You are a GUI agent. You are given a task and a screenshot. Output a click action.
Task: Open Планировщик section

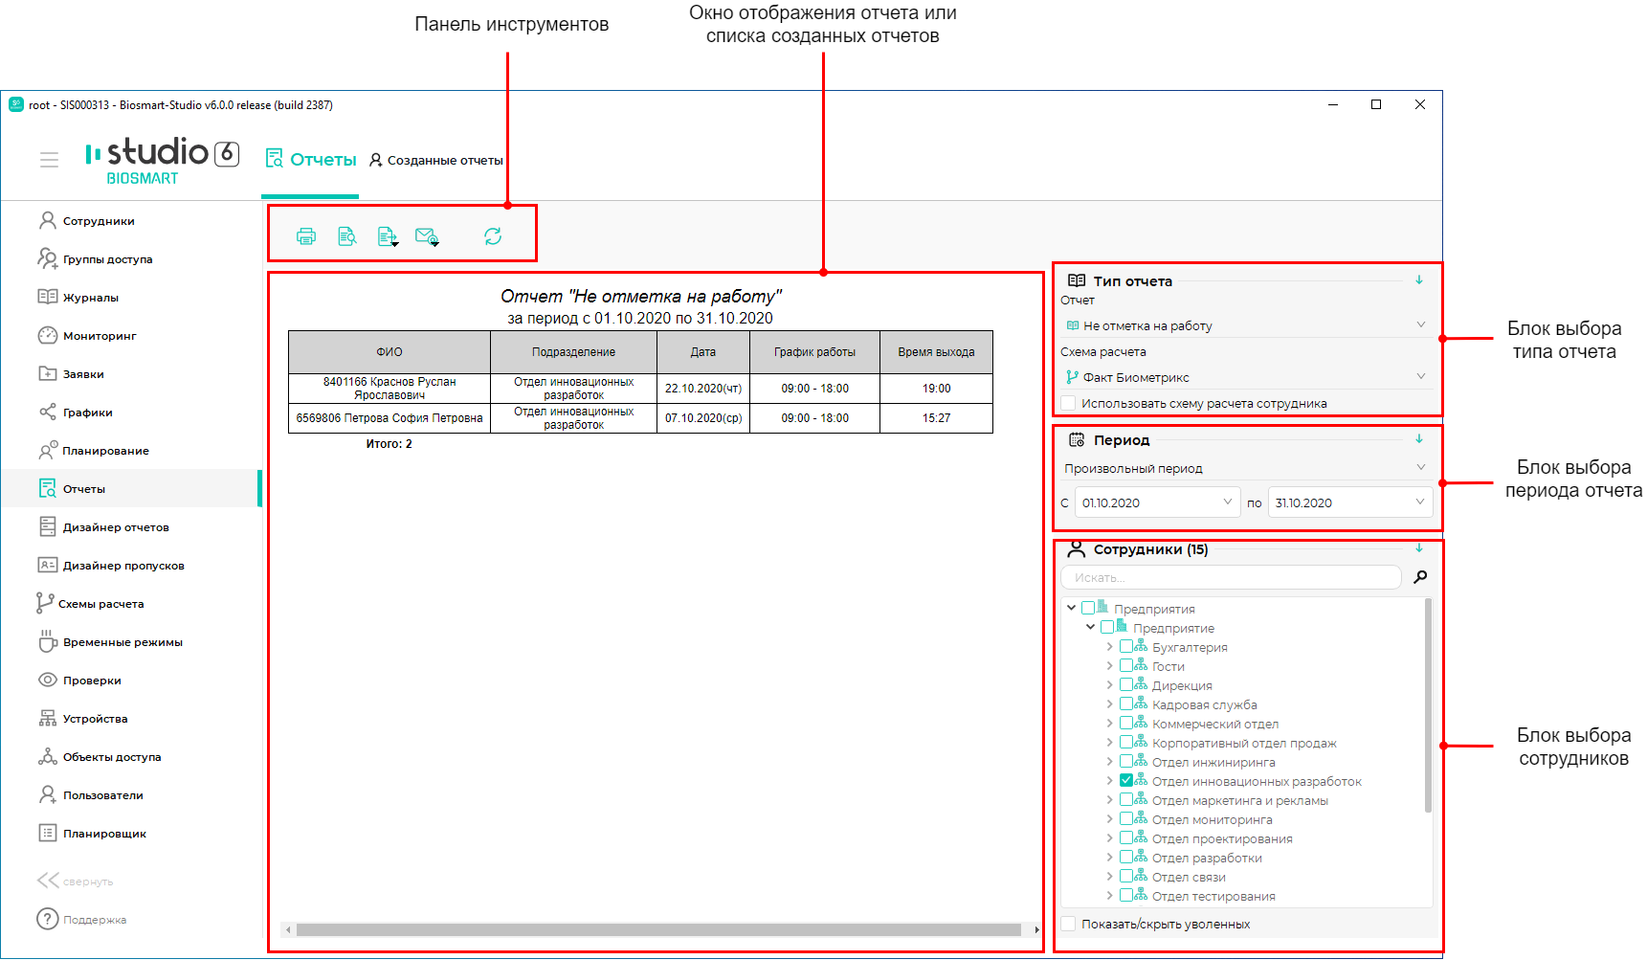[104, 834]
